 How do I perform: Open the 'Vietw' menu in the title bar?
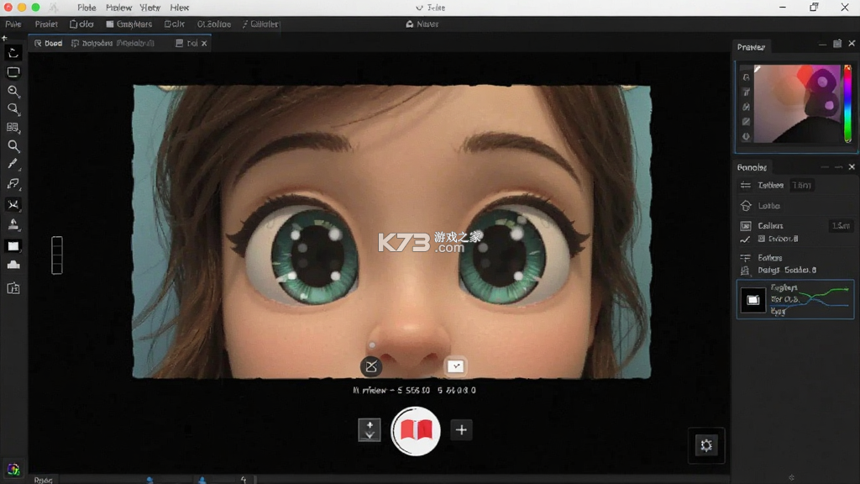coord(149,8)
